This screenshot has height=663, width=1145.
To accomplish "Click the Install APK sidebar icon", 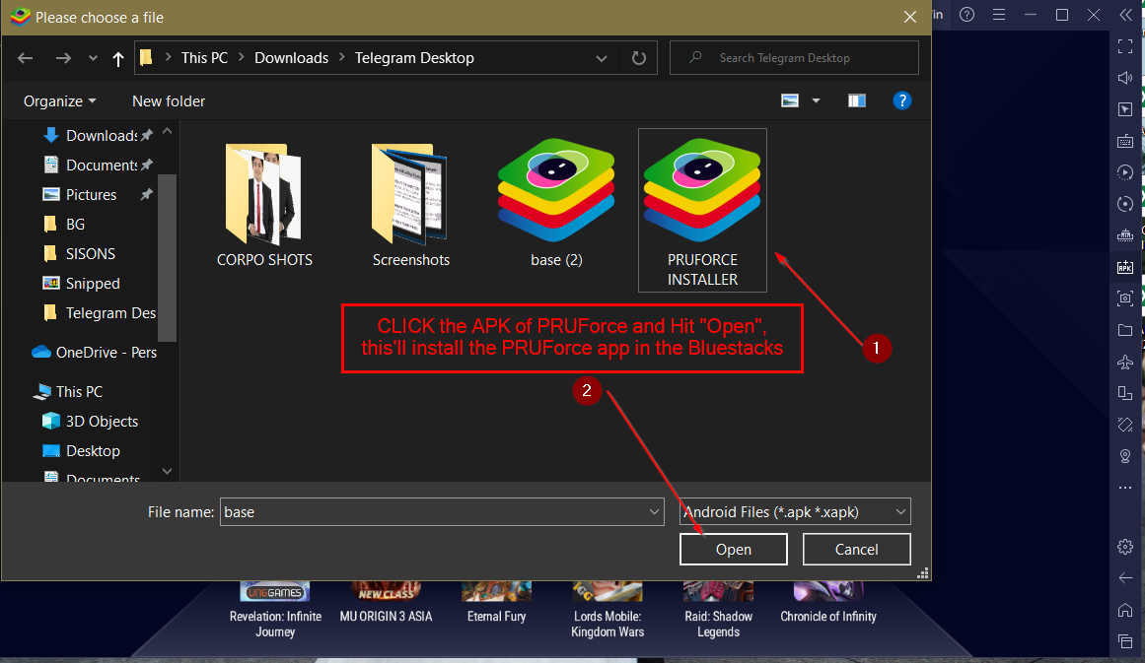I will [x=1125, y=267].
